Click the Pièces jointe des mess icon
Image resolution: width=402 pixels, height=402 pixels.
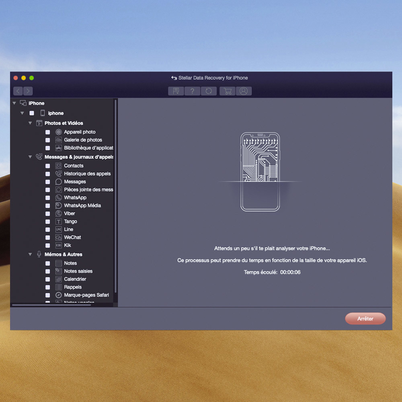coord(59,190)
